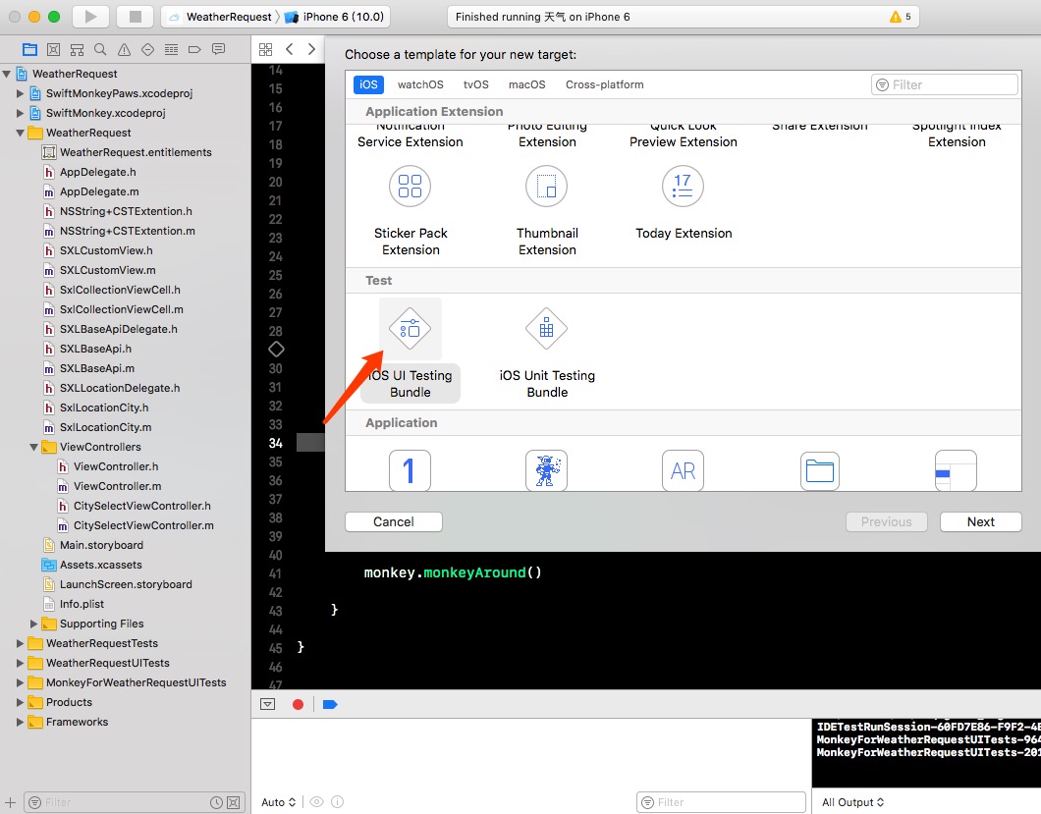Click the Quick Look eye icon

[x=316, y=802]
